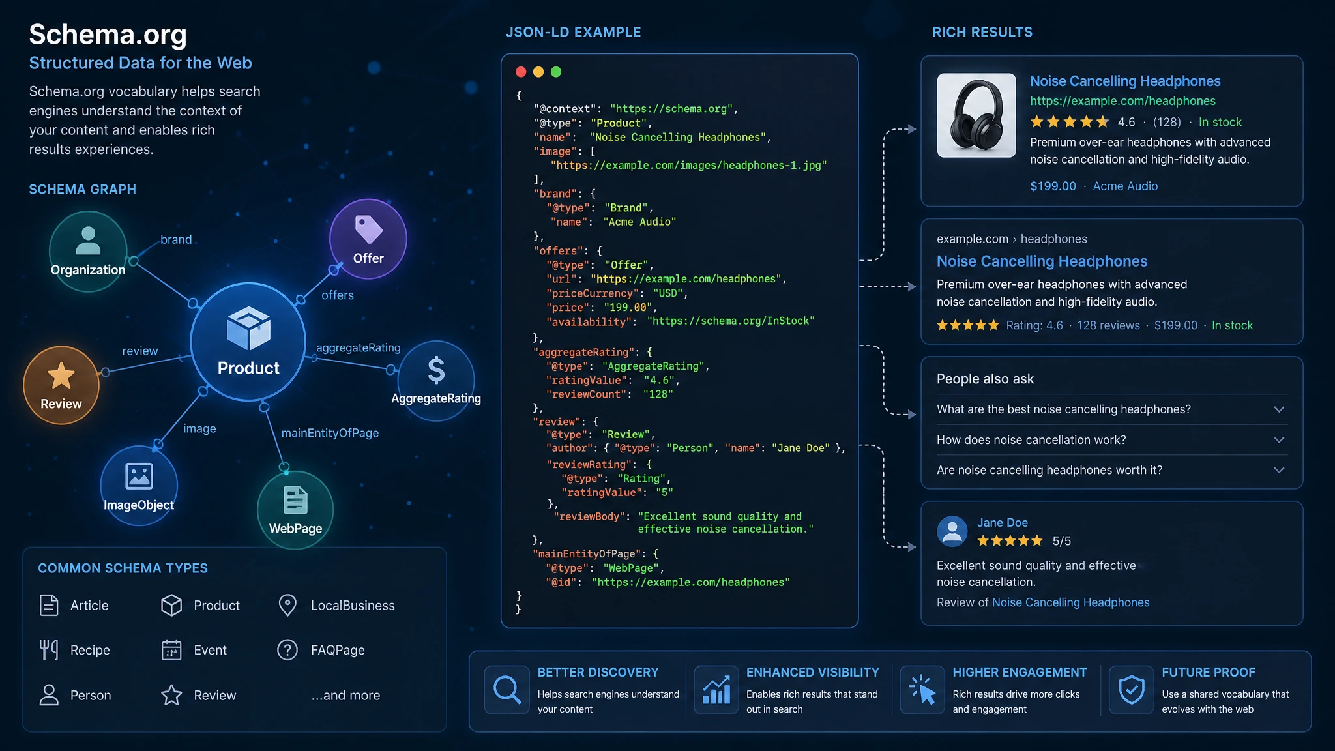Click the Review star outline icon in common types
Viewport: 1335px width, 751px height.
click(x=171, y=695)
